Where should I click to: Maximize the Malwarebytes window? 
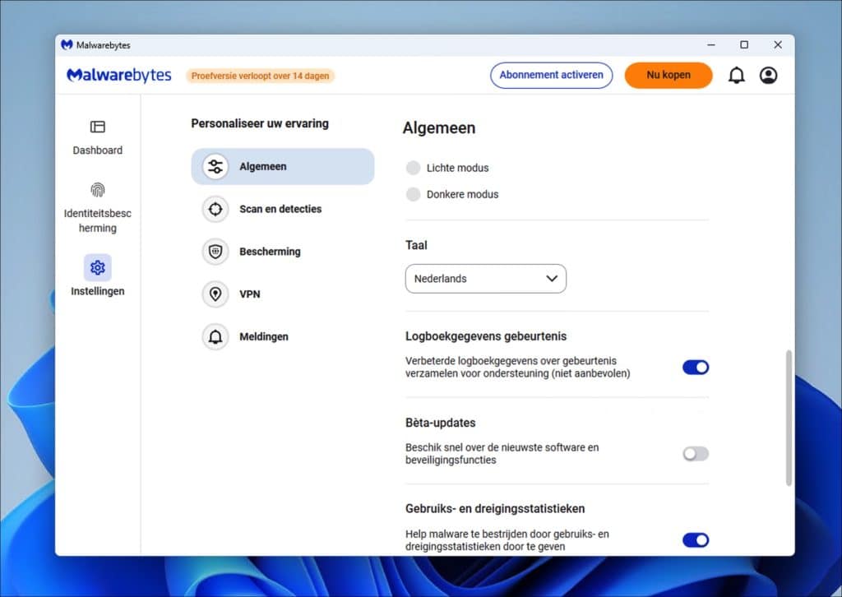744,45
